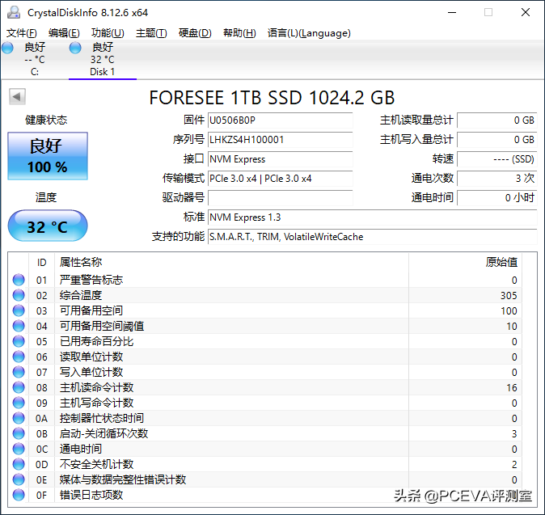Open the 编辑(E) menu
The width and height of the screenshot is (545, 515).
click(x=64, y=33)
